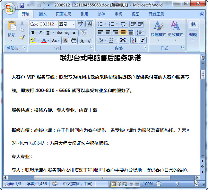Save the document using quick access toolbar

[x=22, y=5]
